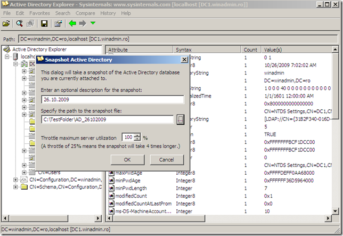Click the Properties toolbar icon

tap(58, 23)
